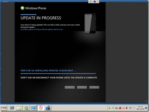Open the taskbar clock showing 2011/3/29
The width and height of the screenshot is (149, 112).
pyautogui.click(x=141, y=108)
